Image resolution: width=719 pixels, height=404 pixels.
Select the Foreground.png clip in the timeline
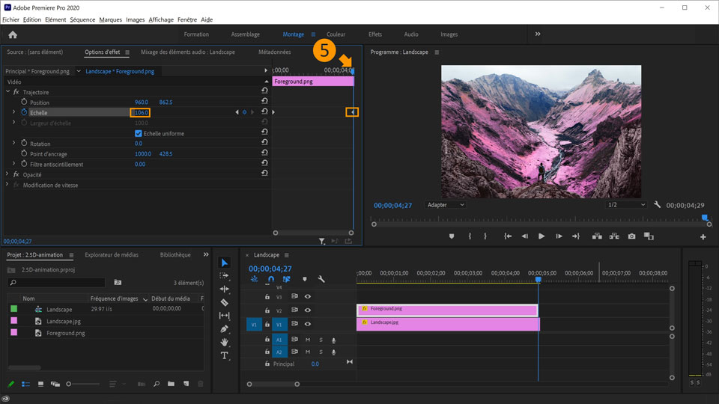pyautogui.click(x=447, y=309)
